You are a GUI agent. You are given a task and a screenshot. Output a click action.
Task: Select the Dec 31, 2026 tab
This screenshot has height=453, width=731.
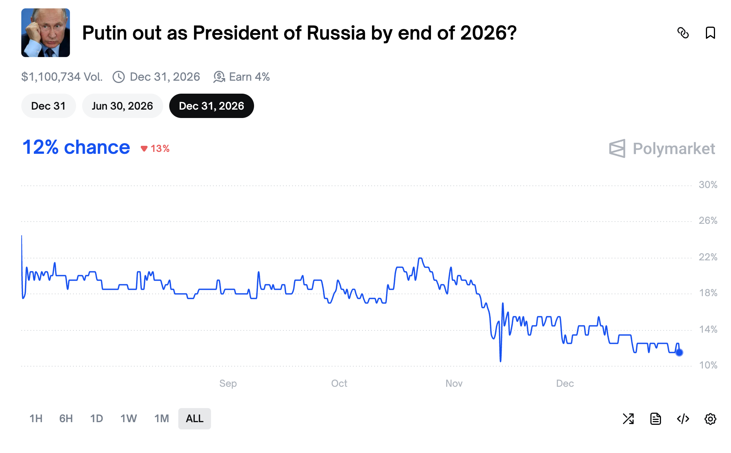coord(211,106)
